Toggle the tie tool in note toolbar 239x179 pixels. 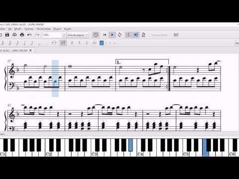(x=54, y=43)
